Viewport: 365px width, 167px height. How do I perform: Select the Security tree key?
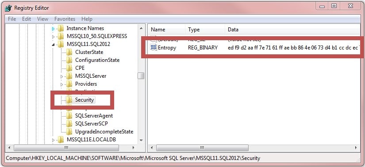pyautogui.click(x=84, y=100)
